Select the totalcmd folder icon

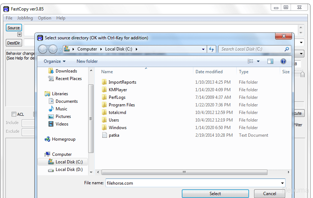(104, 113)
